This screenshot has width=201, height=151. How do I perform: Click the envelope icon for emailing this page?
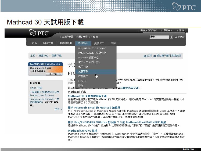(x=155, y=56)
